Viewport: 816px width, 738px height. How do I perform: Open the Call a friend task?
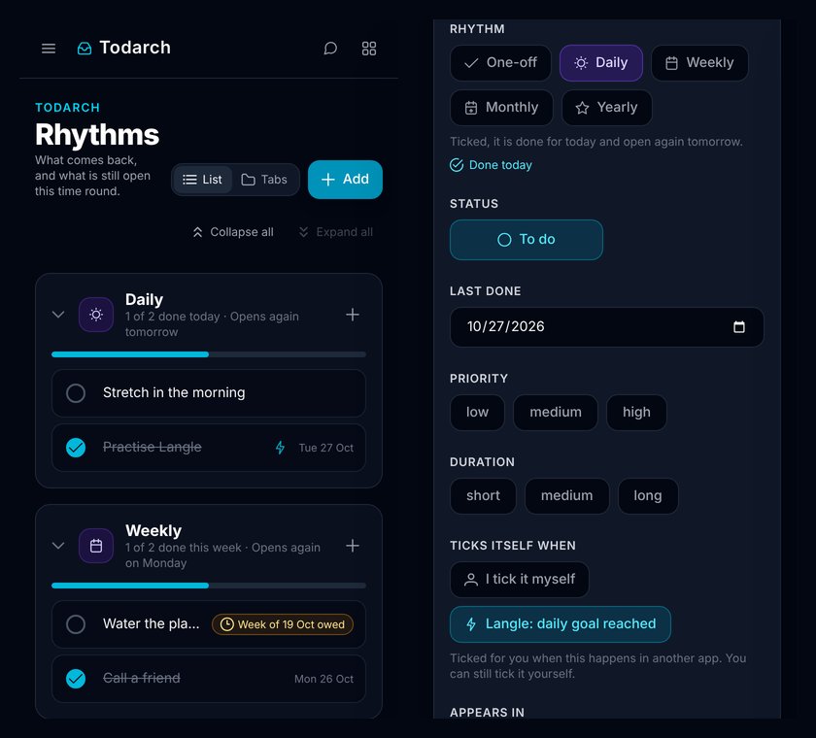(x=209, y=679)
